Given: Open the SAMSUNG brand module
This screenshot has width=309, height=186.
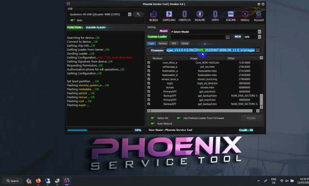Looking at the screenshot, I should point(169,15).
